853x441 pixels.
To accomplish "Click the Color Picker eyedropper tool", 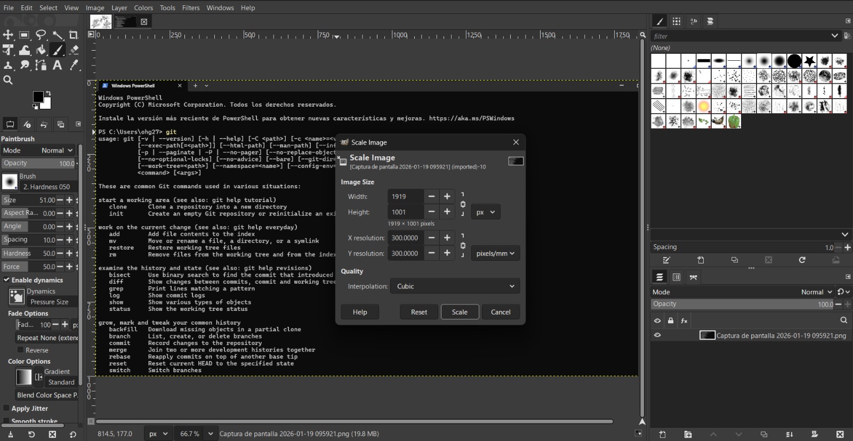I will click(x=74, y=65).
